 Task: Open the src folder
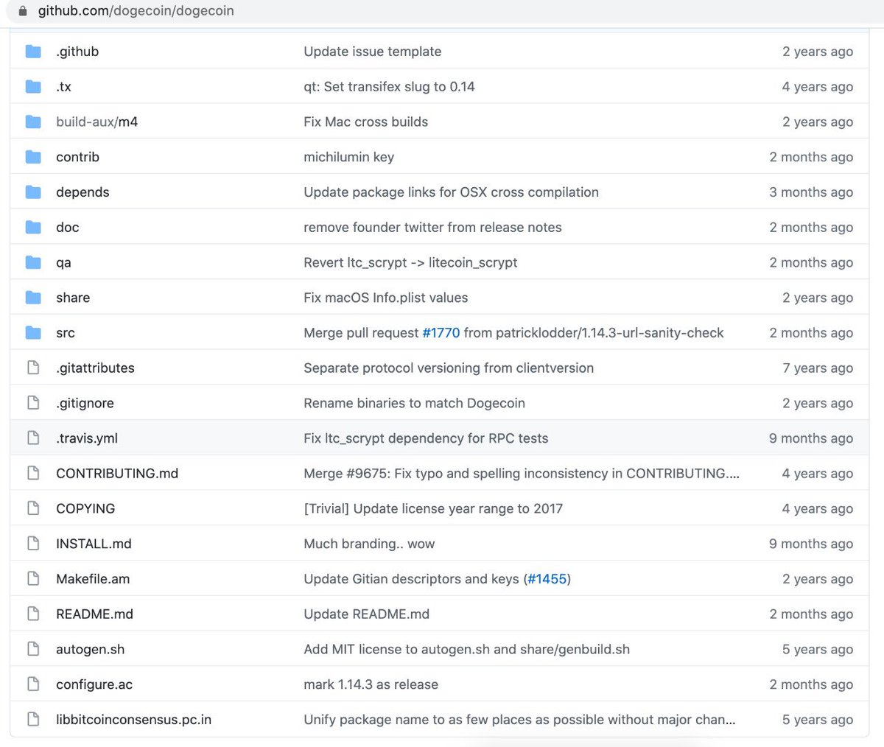pyautogui.click(x=66, y=333)
